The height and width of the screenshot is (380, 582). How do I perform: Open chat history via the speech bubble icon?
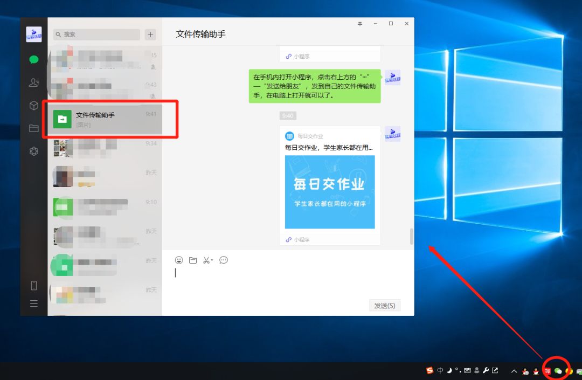point(224,260)
